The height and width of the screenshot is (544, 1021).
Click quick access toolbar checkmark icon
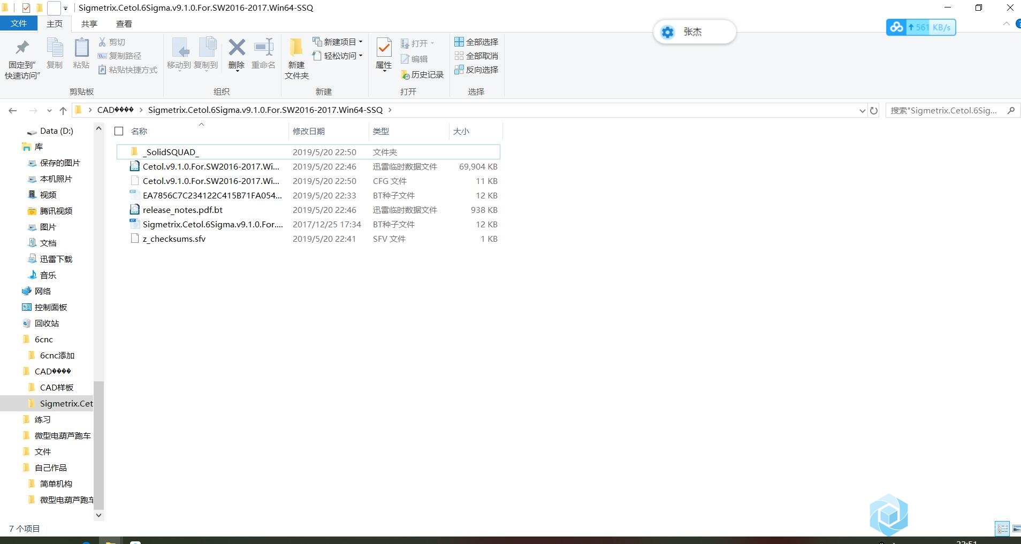(x=26, y=7)
